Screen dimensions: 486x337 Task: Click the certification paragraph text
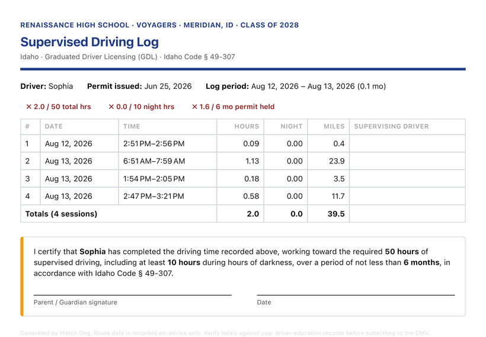[242, 262]
